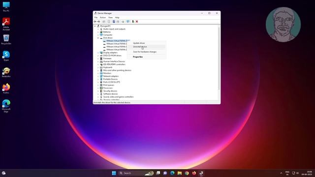Expand Sound, video and game controllers
Image resolution: width=315 pixels, height=177 pixels.
98,97
